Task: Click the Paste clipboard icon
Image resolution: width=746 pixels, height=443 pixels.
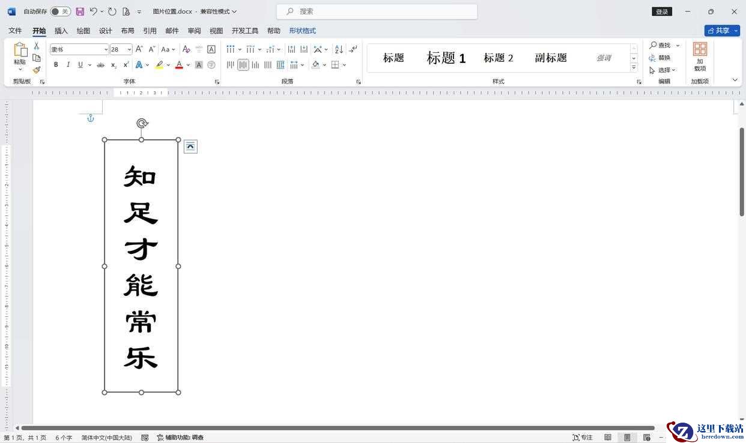Action: click(20, 50)
